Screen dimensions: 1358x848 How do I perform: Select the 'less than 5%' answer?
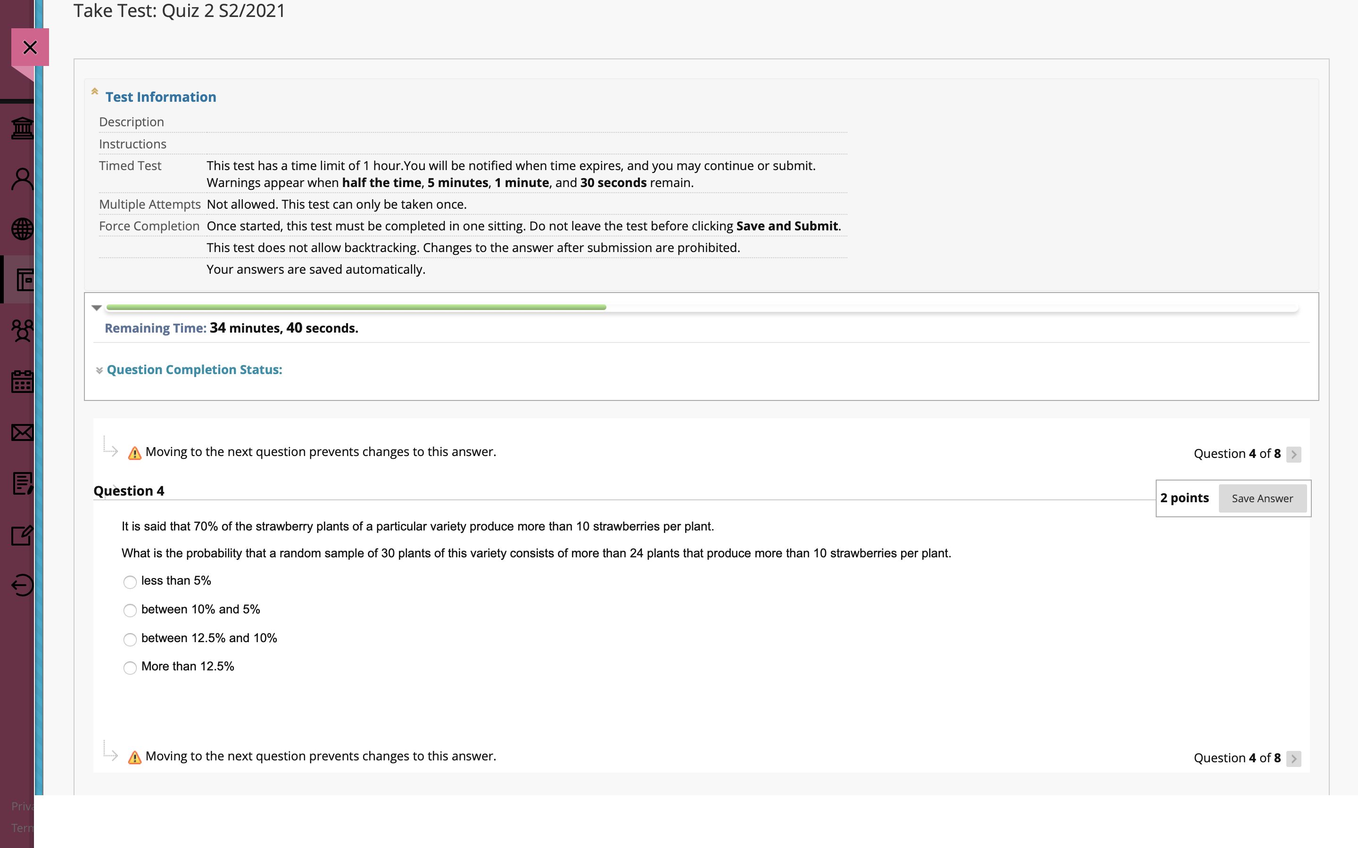tap(130, 582)
